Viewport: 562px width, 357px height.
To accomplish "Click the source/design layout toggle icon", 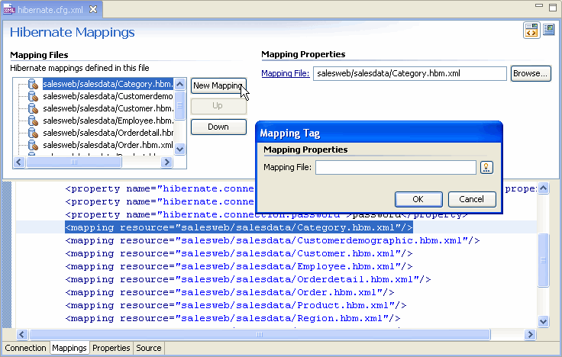I will [x=531, y=30].
